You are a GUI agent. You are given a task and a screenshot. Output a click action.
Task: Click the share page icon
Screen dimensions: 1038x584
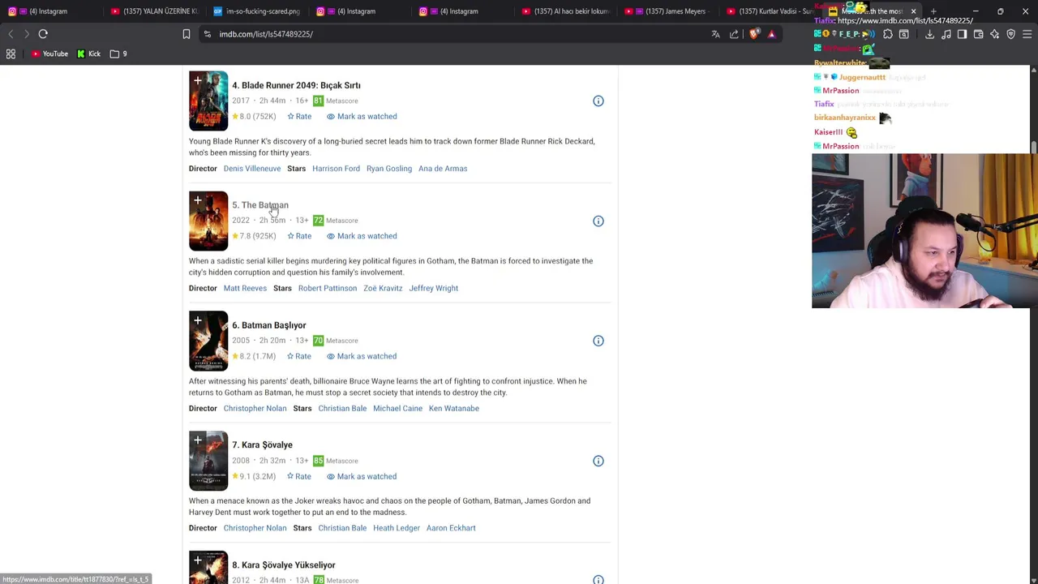click(x=734, y=34)
